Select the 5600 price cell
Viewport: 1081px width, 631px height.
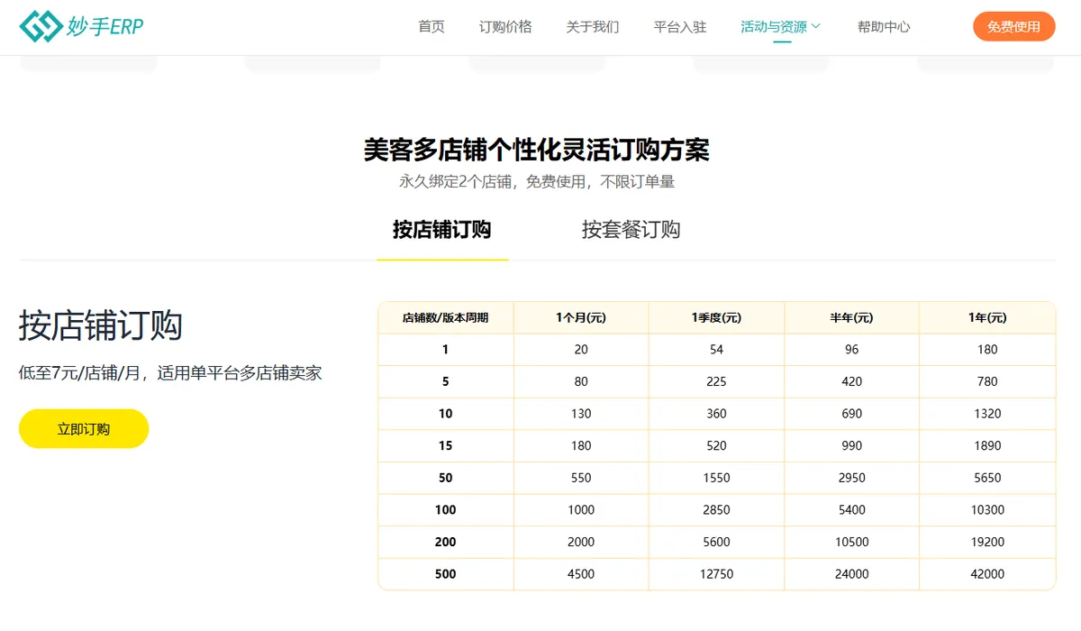point(716,542)
